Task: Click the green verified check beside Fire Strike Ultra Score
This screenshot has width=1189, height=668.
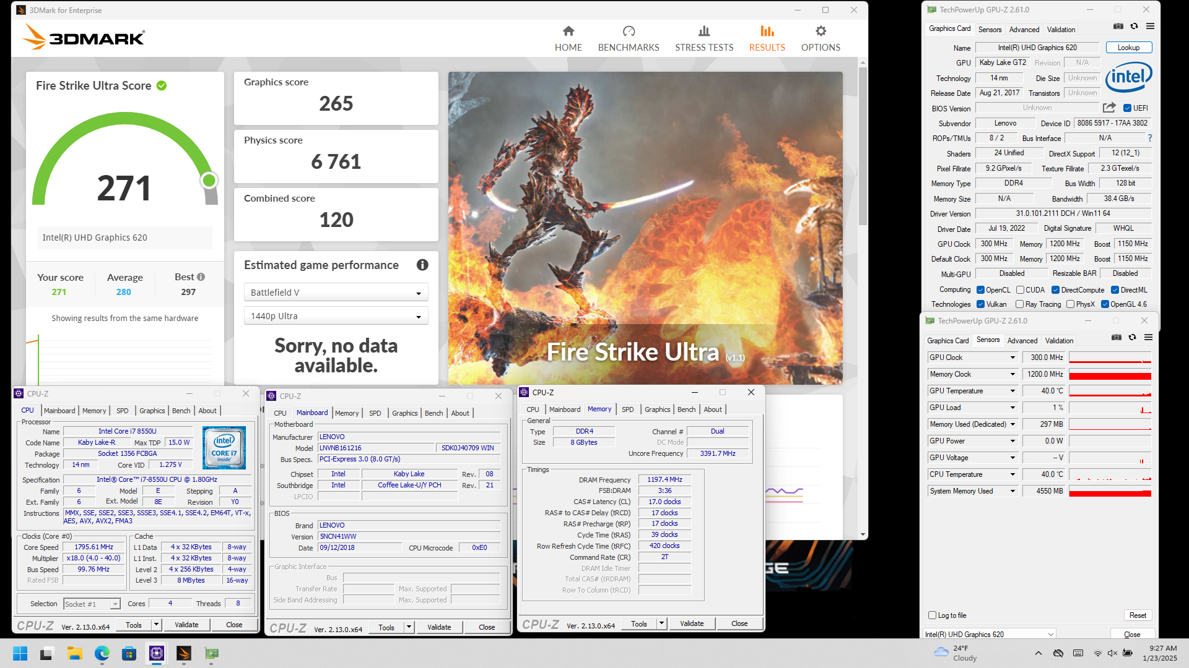Action: tap(162, 85)
